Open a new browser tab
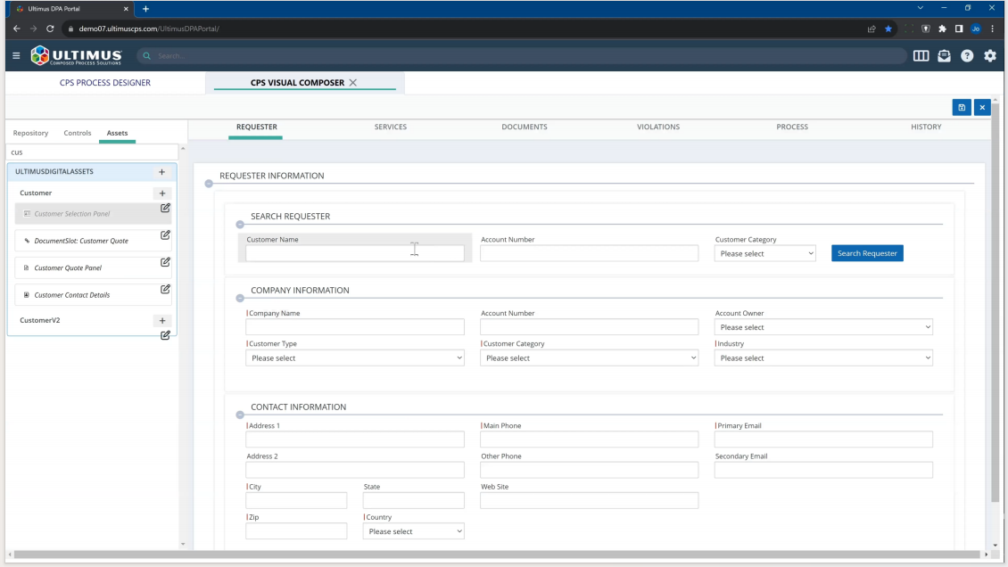Image resolution: width=1008 pixels, height=567 pixels. 146,9
